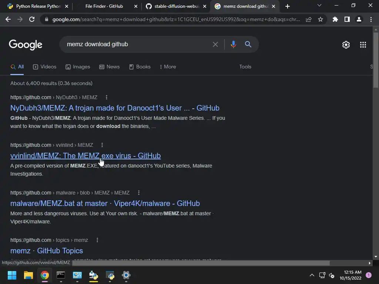Search by voice microphone icon

pyautogui.click(x=233, y=44)
